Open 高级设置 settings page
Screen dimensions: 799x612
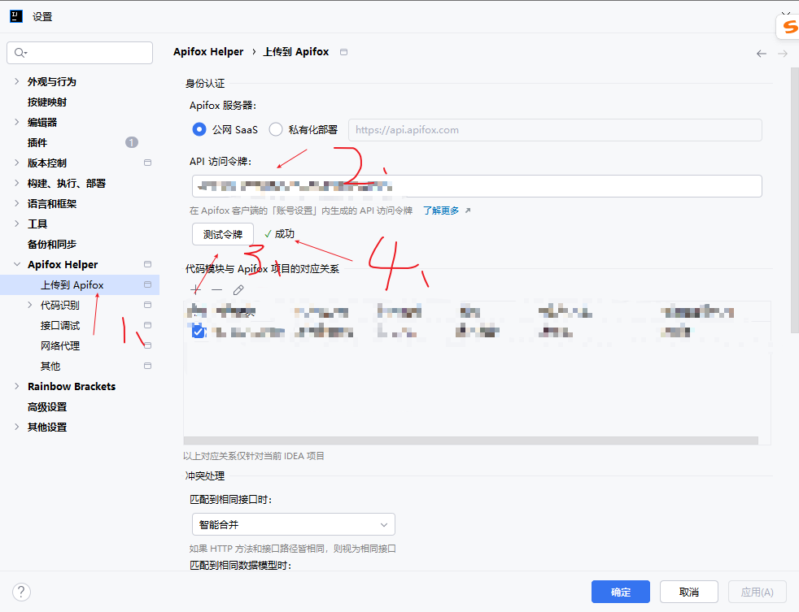click(x=47, y=407)
